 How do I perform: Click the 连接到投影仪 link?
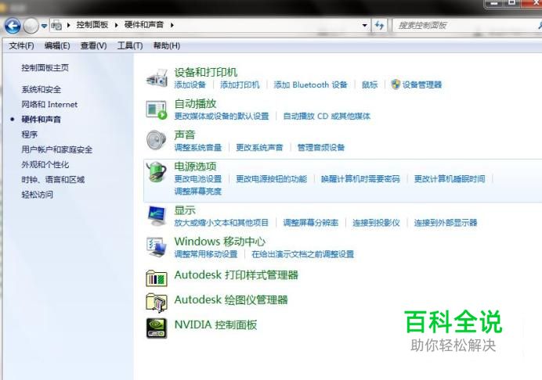click(x=376, y=223)
